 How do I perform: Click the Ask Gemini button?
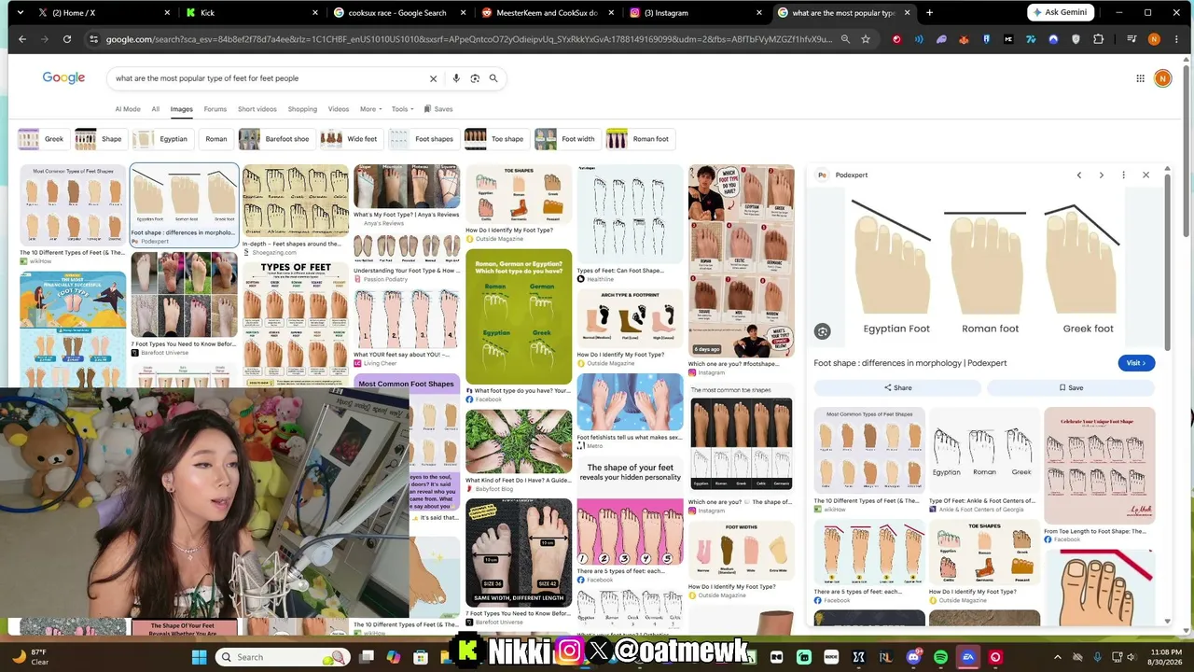(1061, 13)
